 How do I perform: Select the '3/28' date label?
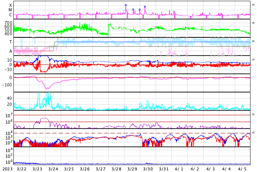tap(116, 169)
